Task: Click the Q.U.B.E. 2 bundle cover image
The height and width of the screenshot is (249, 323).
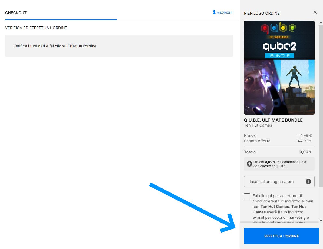Action: [x=279, y=68]
